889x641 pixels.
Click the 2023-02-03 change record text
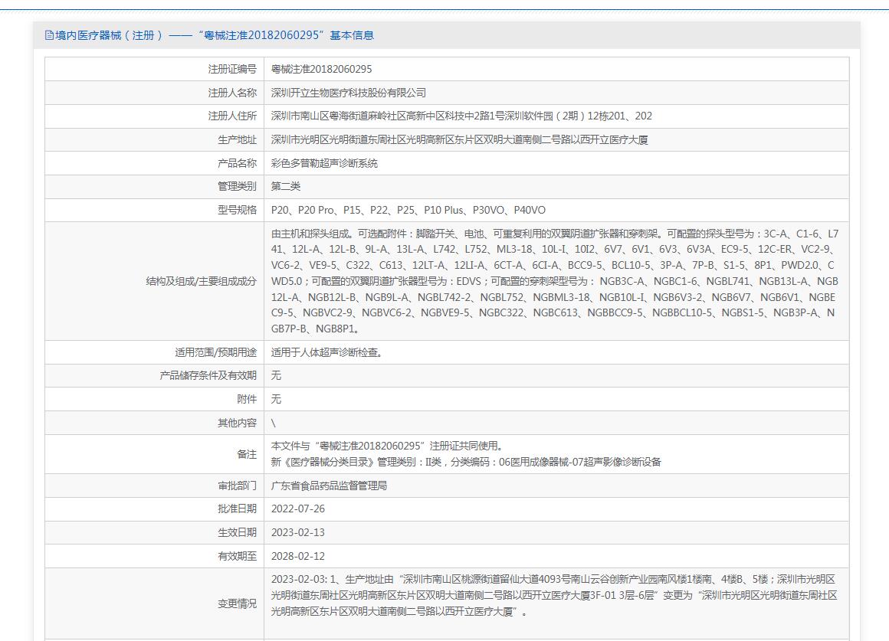click(x=553, y=595)
